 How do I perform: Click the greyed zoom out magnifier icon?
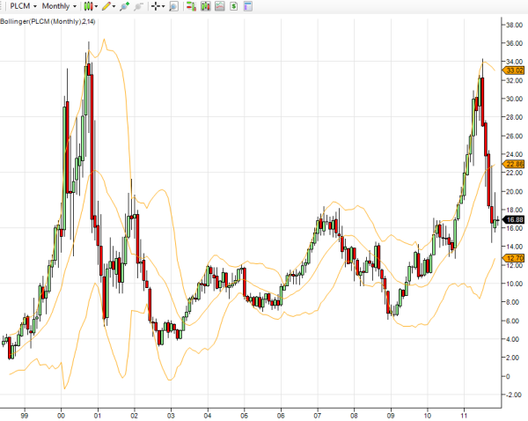(x=138, y=6)
